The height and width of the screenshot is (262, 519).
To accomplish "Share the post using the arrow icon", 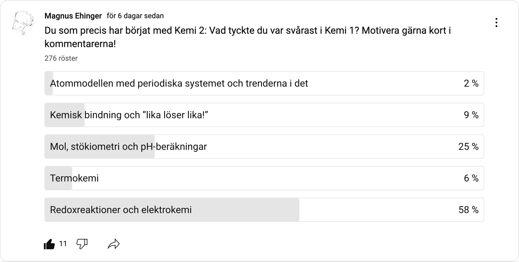I will [x=114, y=244].
